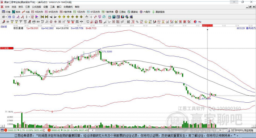Open the T四方形 tool
Screen dimensions: 256x138
click(x=79, y=12)
